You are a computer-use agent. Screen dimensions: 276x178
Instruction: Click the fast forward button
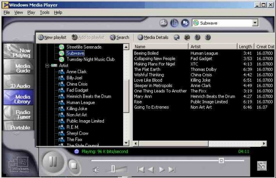[162, 170]
